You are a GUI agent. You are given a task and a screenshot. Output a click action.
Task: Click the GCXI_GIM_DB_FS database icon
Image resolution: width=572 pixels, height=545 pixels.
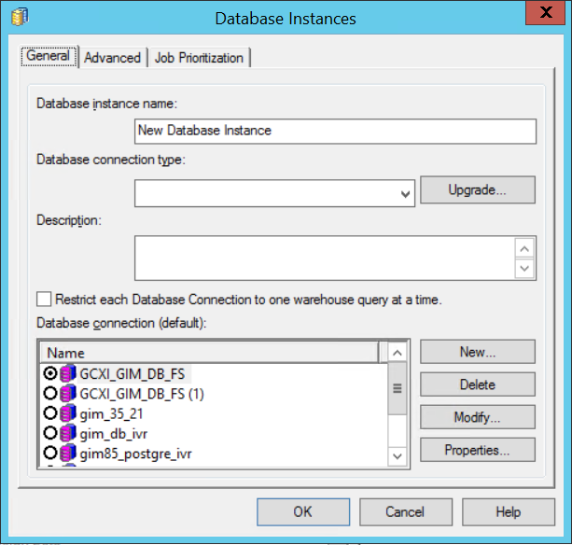tap(68, 373)
